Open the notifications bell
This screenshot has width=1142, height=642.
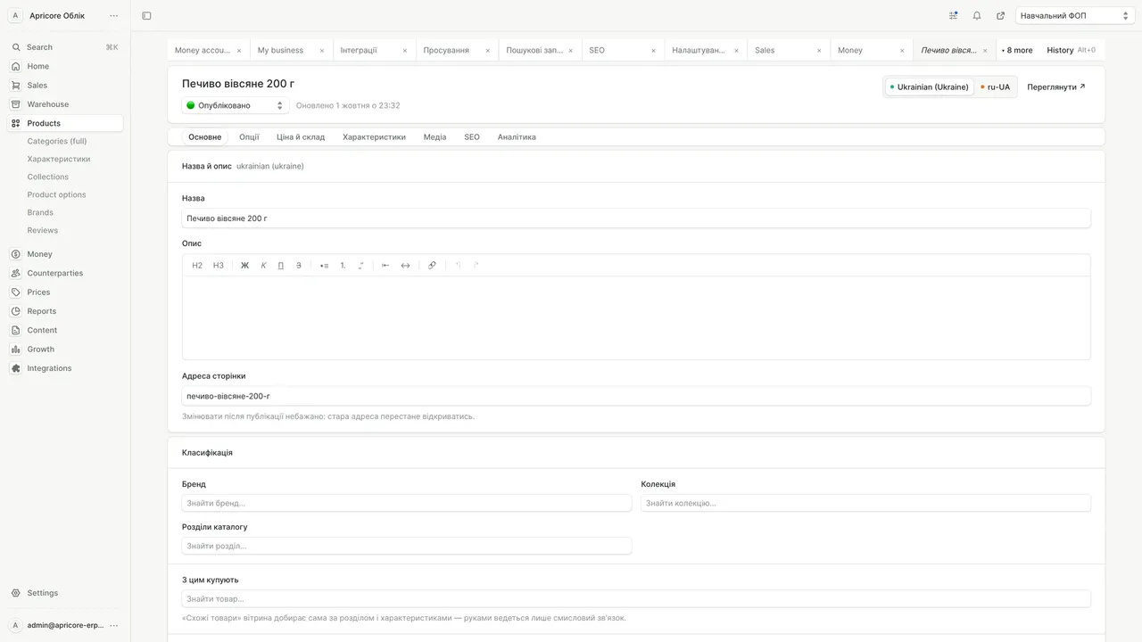click(x=977, y=15)
